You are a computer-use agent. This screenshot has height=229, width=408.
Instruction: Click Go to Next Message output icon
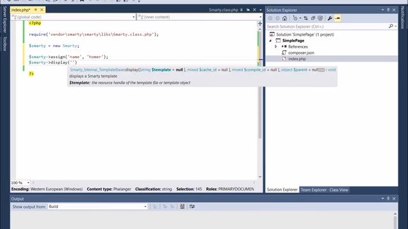click(x=172, y=206)
